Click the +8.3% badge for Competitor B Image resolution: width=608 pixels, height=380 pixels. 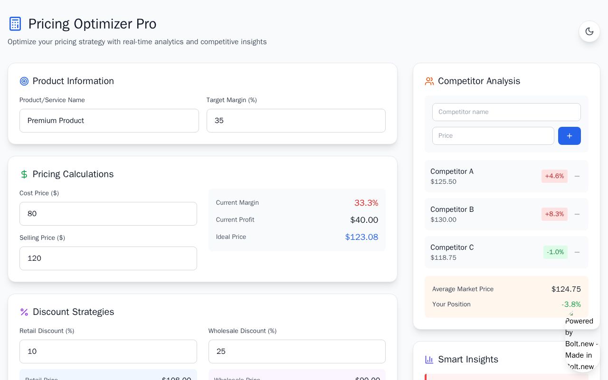554,214
